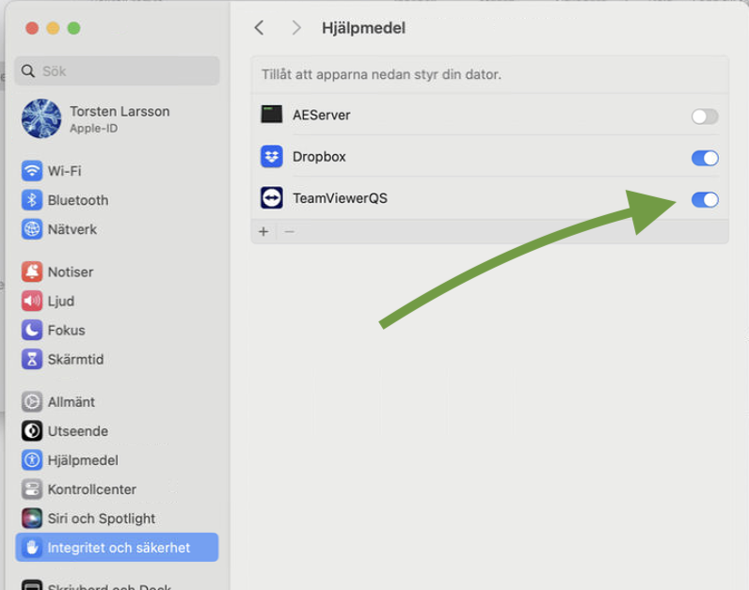The width and height of the screenshot is (749, 590).
Task: Minimize the window with yellow button
Action: 53,28
